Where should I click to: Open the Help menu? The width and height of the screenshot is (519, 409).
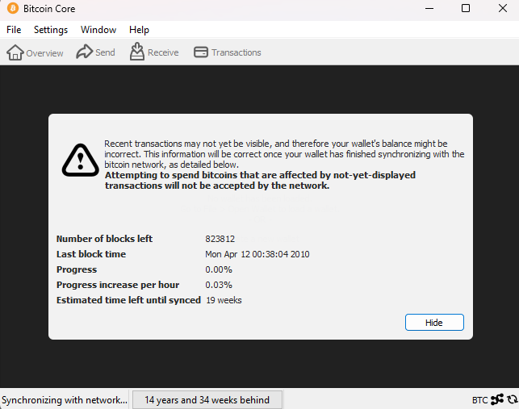139,30
